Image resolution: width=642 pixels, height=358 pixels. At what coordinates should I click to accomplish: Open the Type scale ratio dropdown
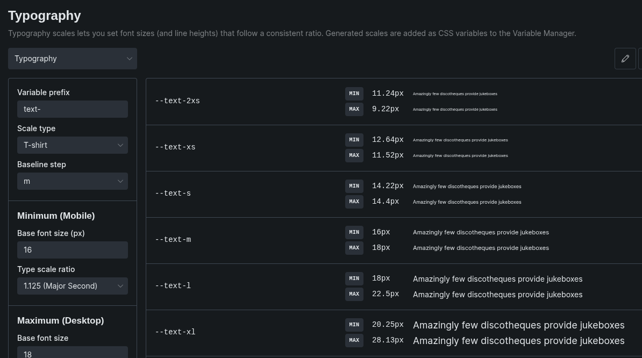point(73,286)
